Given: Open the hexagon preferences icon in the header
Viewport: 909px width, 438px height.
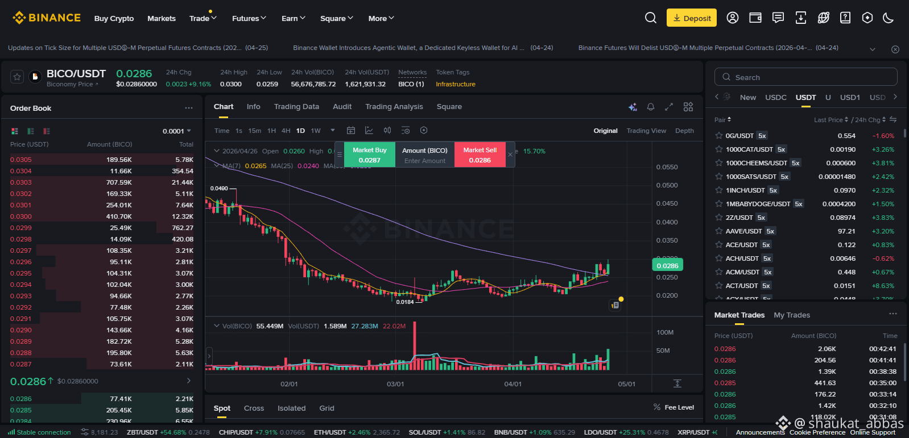Looking at the screenshot, I should (x=867, y=18).
